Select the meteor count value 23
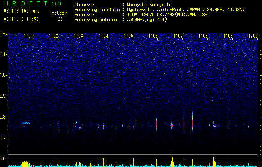Screen dimensions: 262x167 [x=60, y=19]
